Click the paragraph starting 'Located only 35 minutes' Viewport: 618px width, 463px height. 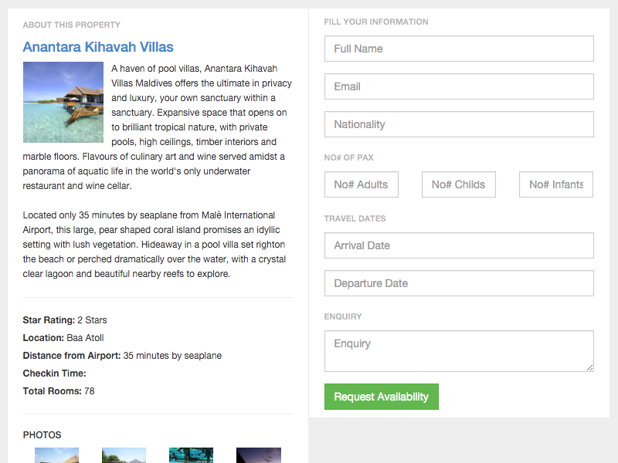click(x=154, y=245)
